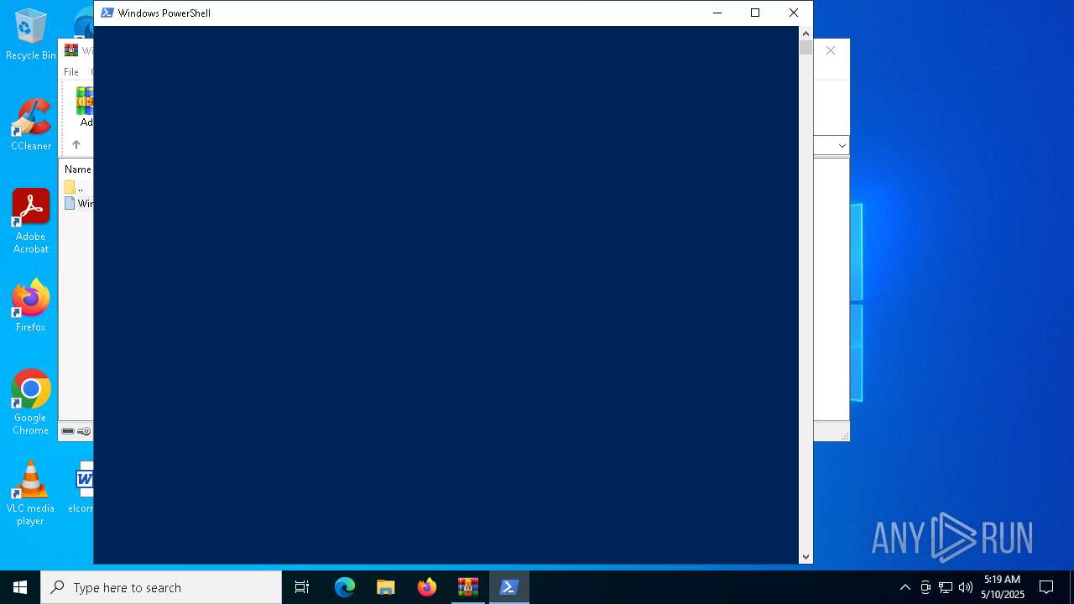This screenshot has height=604, width=1074.
Task: Launch Microsoft Edge from the taskbar
Action: pos(345,587)
